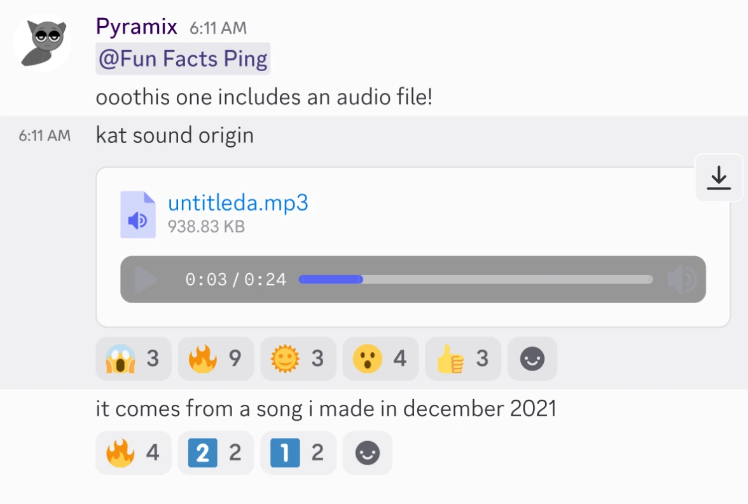
Task: Toggle the screaming face reaction
Action: [x=134, y=359]
